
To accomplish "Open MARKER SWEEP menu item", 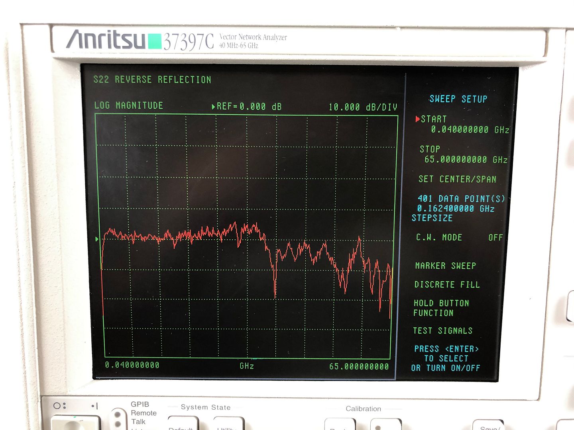I will click(x=446, y=266).
